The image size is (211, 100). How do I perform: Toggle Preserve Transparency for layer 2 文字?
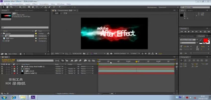pyautogui.click(x=66, y=69)
